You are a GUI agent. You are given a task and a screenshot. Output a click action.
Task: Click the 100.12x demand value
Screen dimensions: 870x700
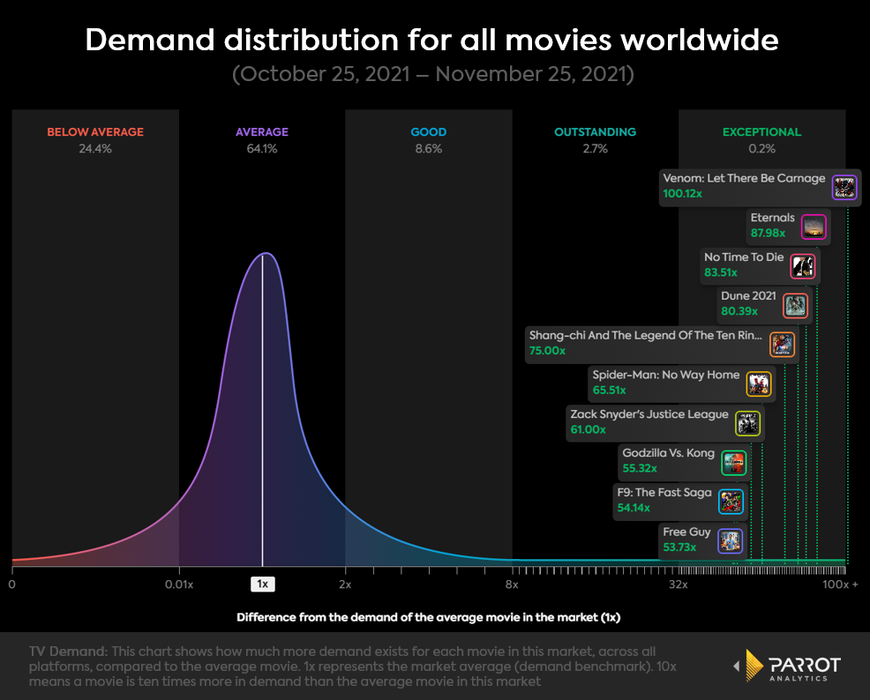682,194
